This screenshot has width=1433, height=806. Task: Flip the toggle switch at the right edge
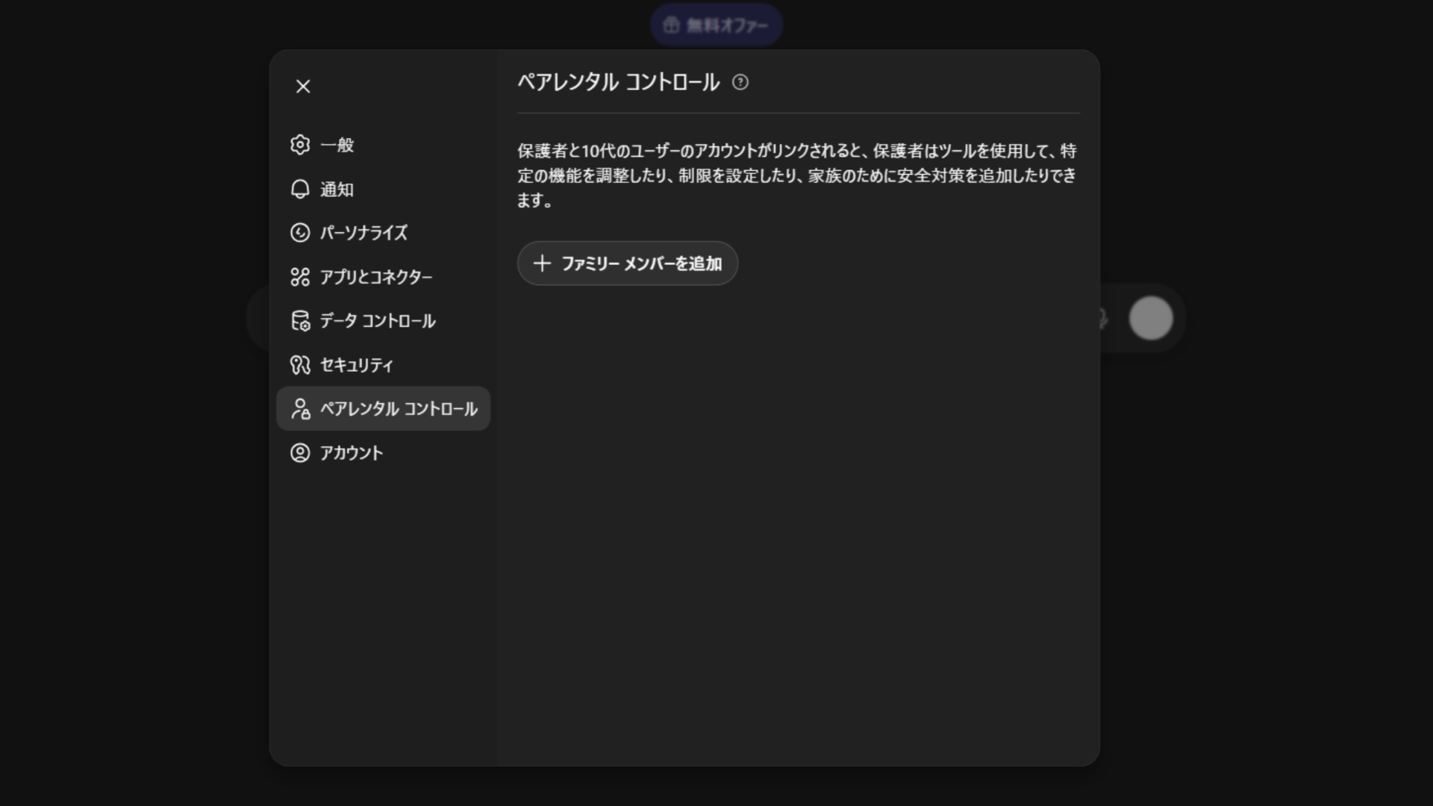click(1151, 318)
